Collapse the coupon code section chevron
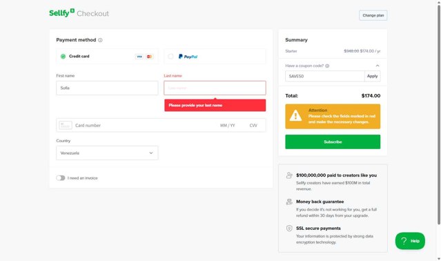This screenshot has height=261, width=441. pyautogui.click(x=378, y=66)
